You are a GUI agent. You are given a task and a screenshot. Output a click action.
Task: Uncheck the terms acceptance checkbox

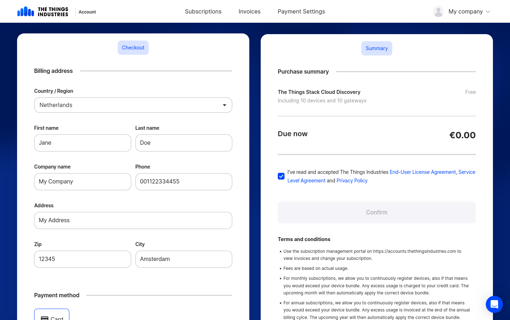point(281,176)
